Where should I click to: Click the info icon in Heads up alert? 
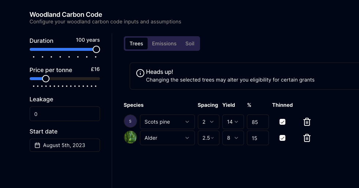click(x=140, y=73)
